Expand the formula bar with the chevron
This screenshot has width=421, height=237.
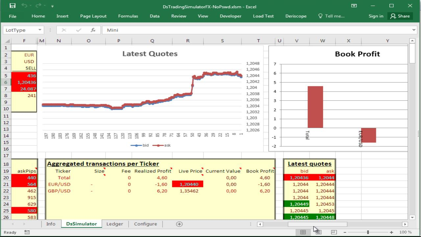pyautogui.click(x=414, y=30)
